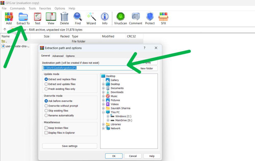Image resolution: width=255 pixels, height=161 pixels.
Task: Expand the Libraries tree node
Action: coord(103,124)
